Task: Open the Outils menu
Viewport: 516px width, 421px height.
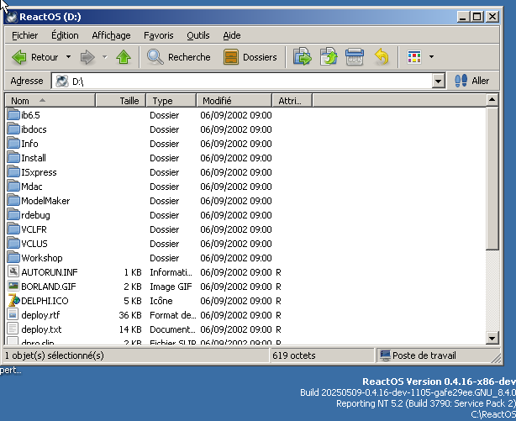Action: click(x=198, y=35)
